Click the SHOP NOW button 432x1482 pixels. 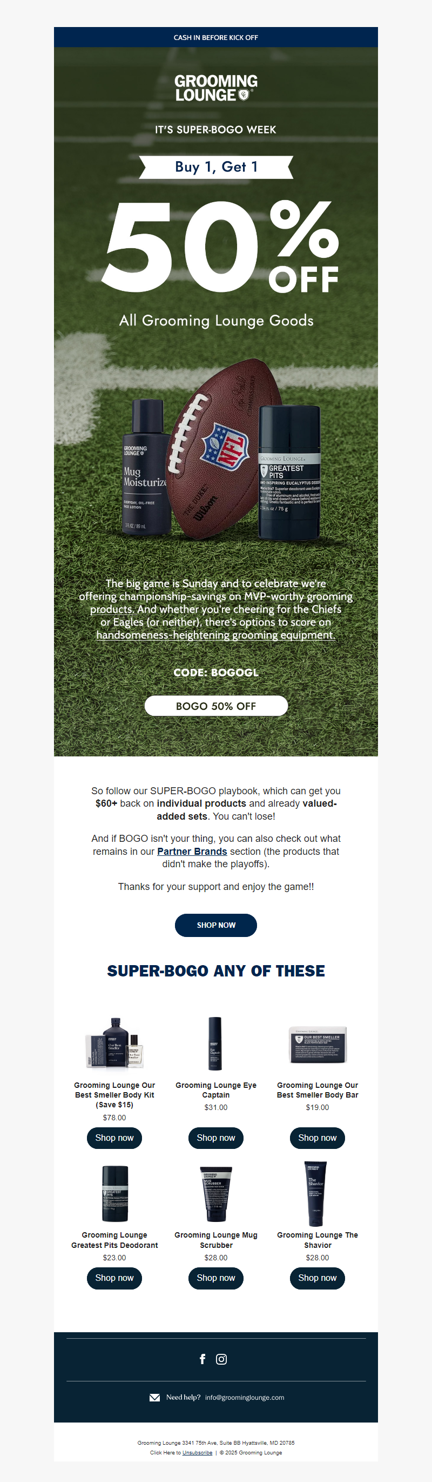[216, 925]
